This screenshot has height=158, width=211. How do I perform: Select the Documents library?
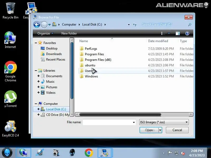(x=54, y=76)
